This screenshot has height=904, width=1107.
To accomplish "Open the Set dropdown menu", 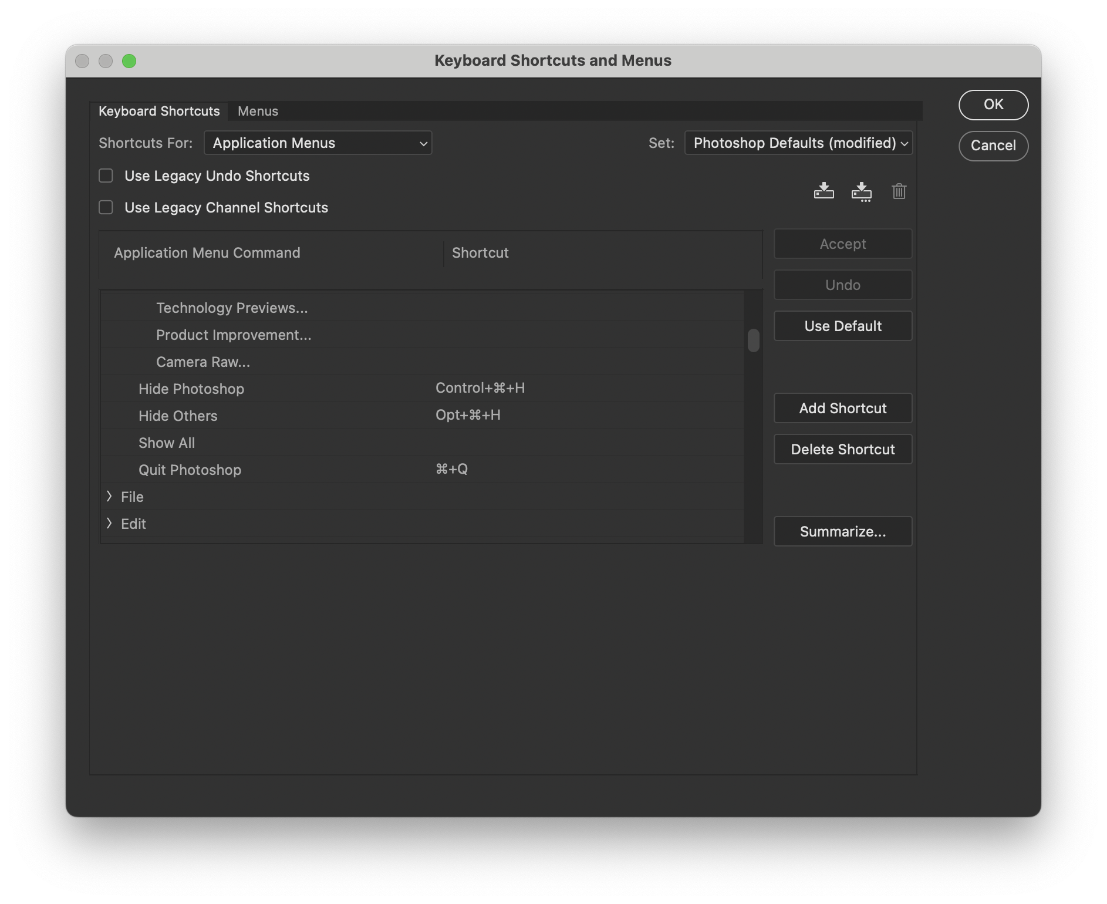I will point(798,143).
